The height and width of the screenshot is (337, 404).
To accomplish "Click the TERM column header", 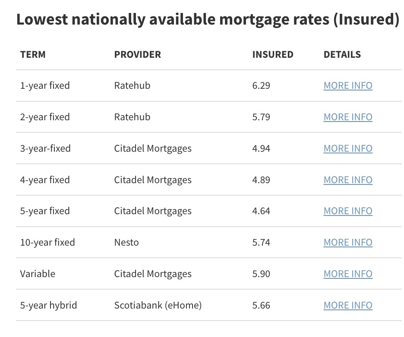I will 33,55.
